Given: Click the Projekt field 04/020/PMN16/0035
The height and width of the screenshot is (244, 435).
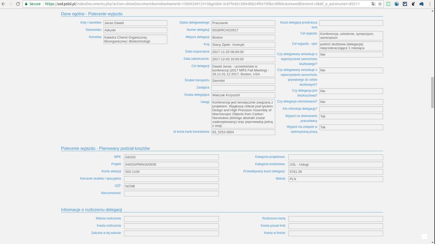Looking at the screenshot, I should click(x=172, y=164).
